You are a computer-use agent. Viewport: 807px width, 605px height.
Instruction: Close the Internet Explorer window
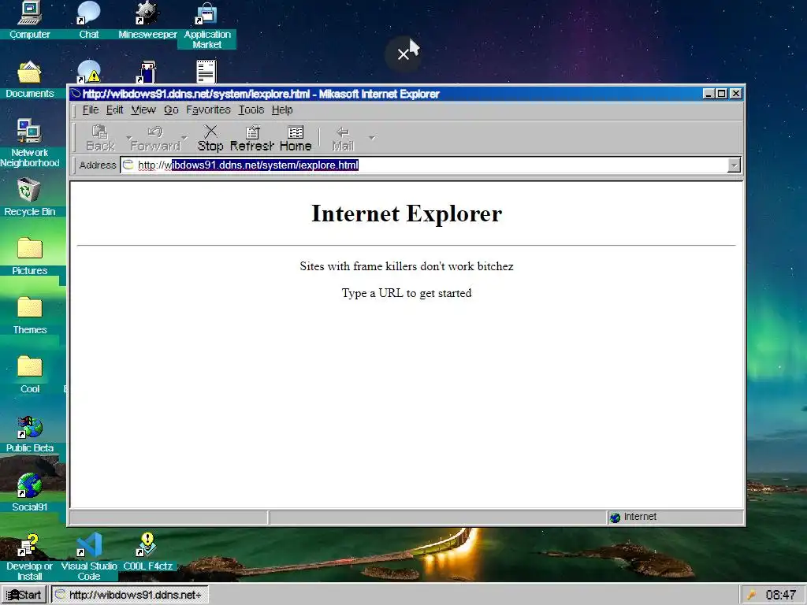[x=736, y=94]
